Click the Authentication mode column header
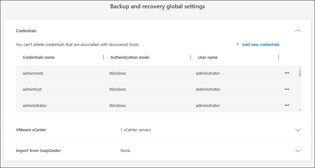This screenshot has height=168, width=315. 130,57
